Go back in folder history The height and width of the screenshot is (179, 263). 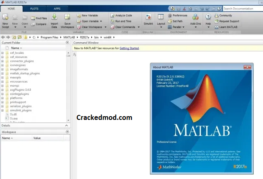click(3, 37)
